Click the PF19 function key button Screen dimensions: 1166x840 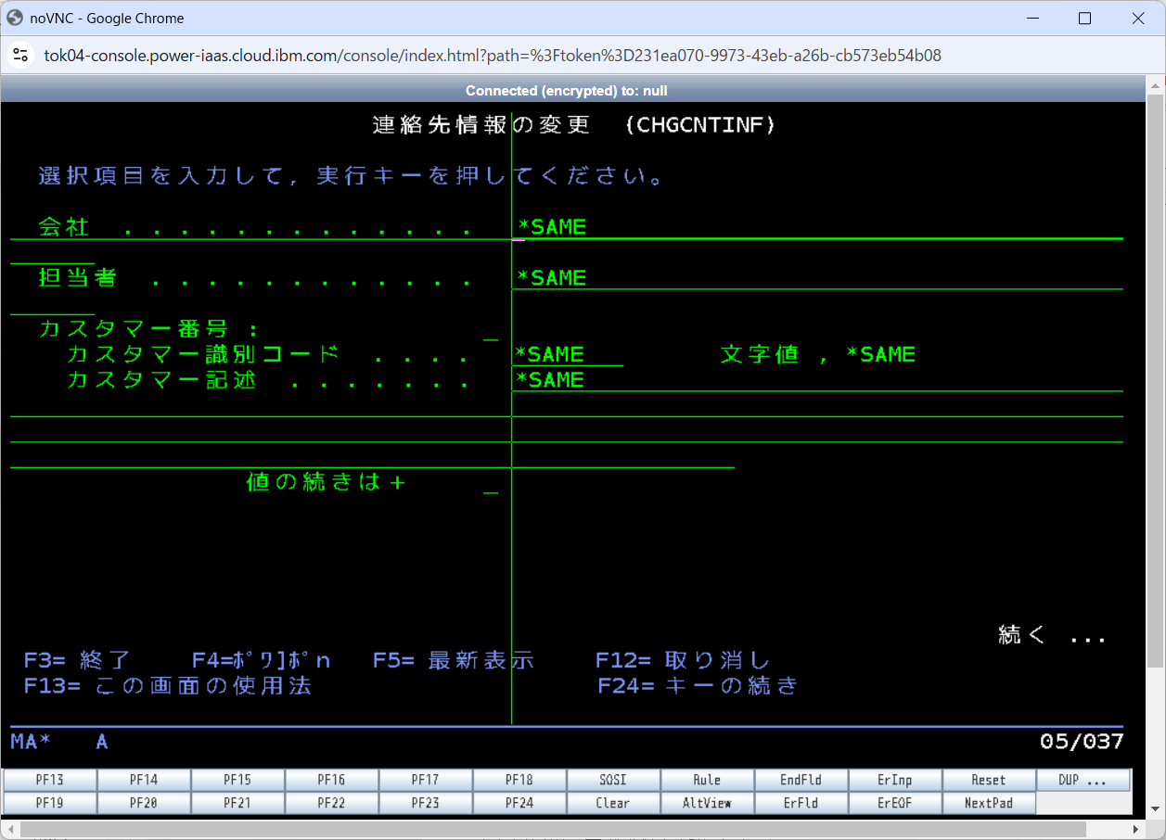pyautogui.click(x=50, y=803)
